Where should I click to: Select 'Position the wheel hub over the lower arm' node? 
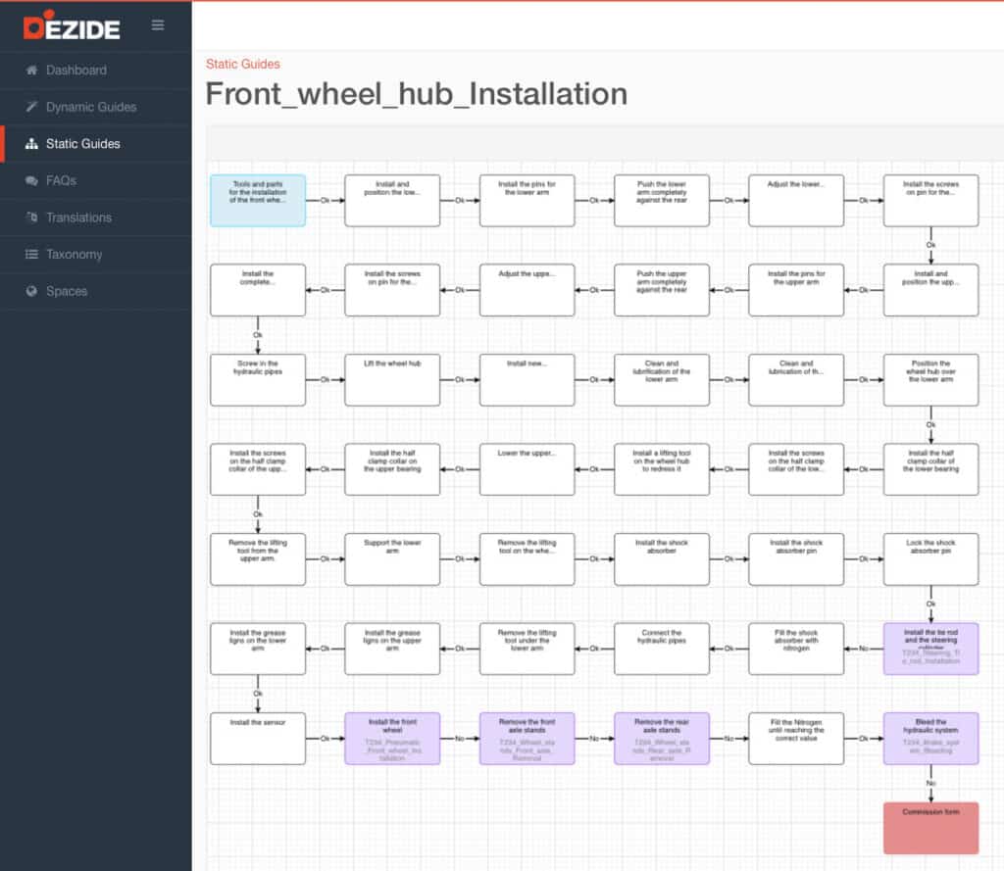tap(931, 379)
